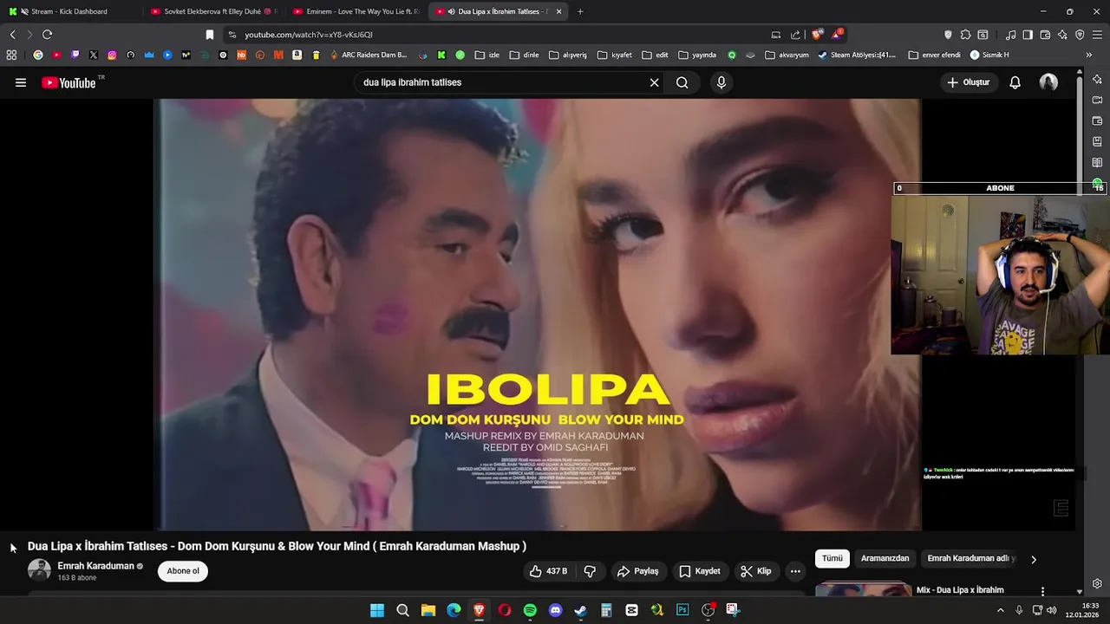Open Leo AI sparkle icon

[x=1062, y=35]
